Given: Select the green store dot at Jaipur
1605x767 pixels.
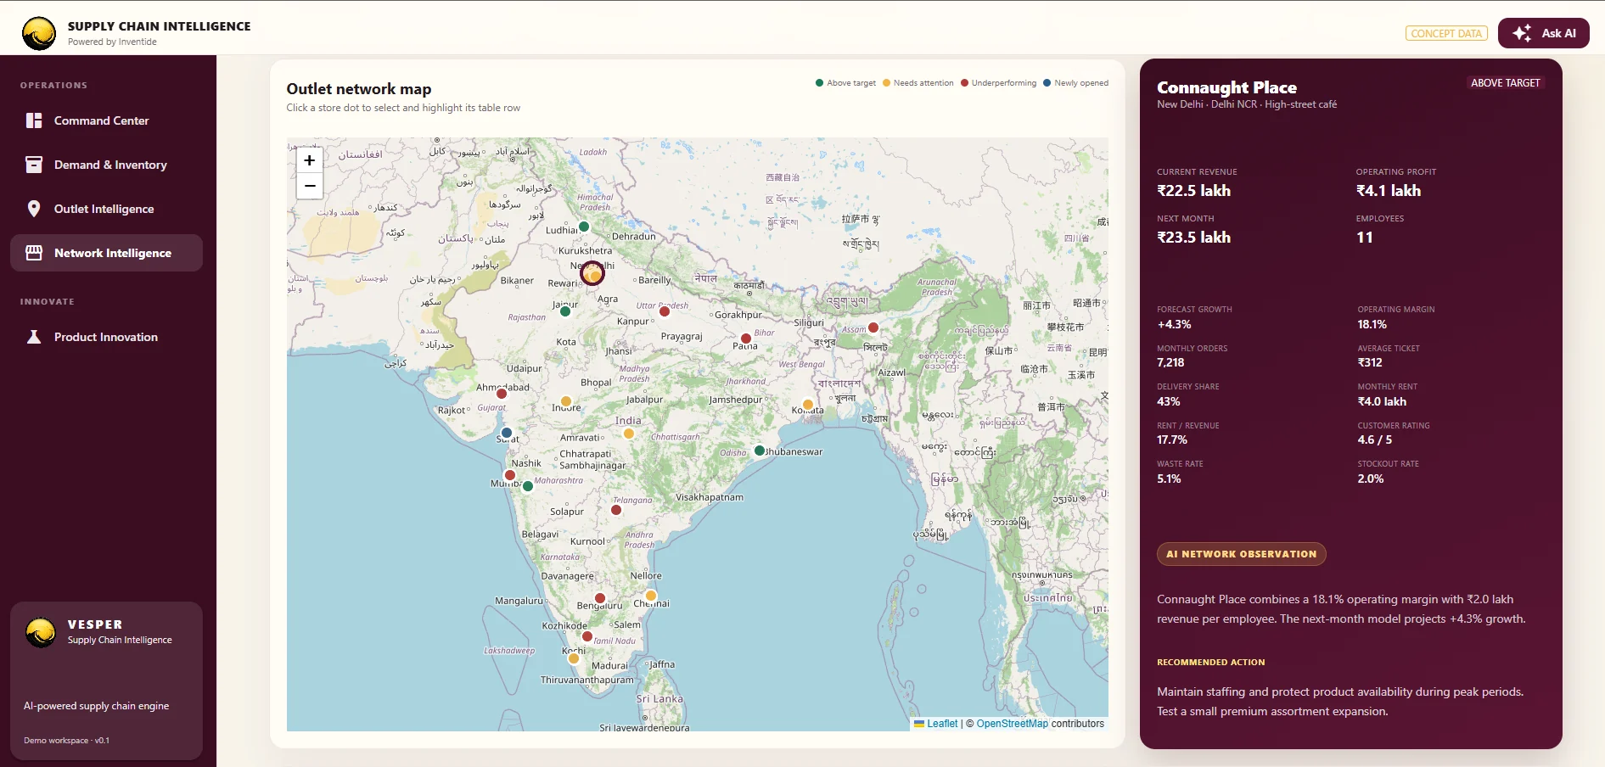Looking at the screenshot, I should [565, 311].
